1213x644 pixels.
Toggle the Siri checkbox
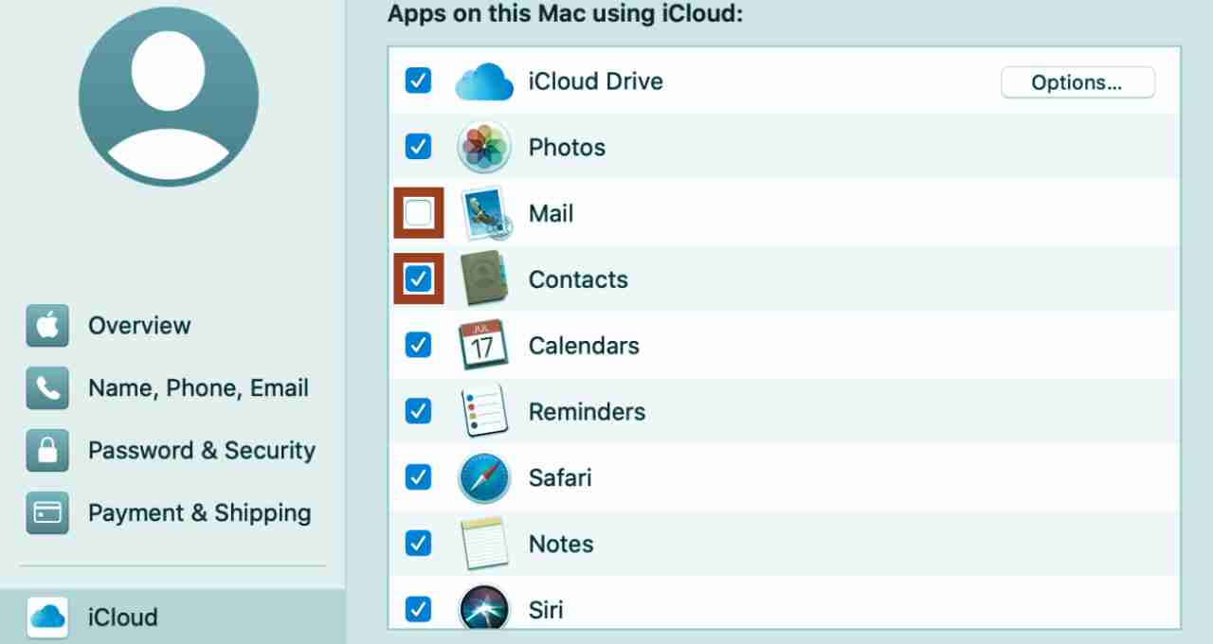[x=418, y=609]
